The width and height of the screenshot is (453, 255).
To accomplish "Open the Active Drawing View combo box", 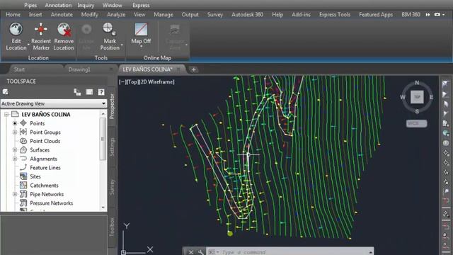I will [54, 103].
